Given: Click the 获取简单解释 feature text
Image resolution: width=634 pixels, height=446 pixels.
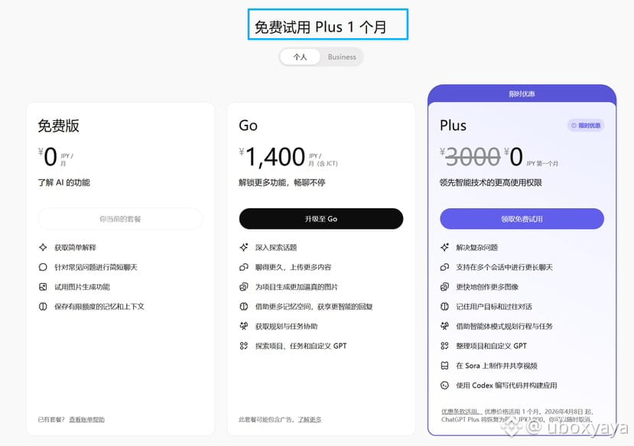Looking at the screenshot, I should (75, 247).
